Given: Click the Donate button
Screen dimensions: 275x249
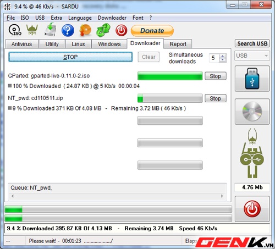Looking at the screenshot, I should 152,31.
